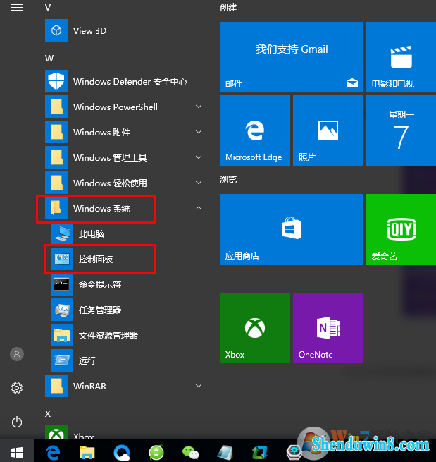Image resolution: width=436 pixels, height=462 pixels.
Task: Open the OneNote tile
Action: coord(328,328)
